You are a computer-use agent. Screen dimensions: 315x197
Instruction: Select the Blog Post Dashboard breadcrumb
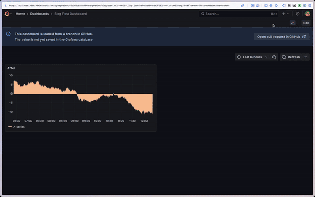click(70, 14)
